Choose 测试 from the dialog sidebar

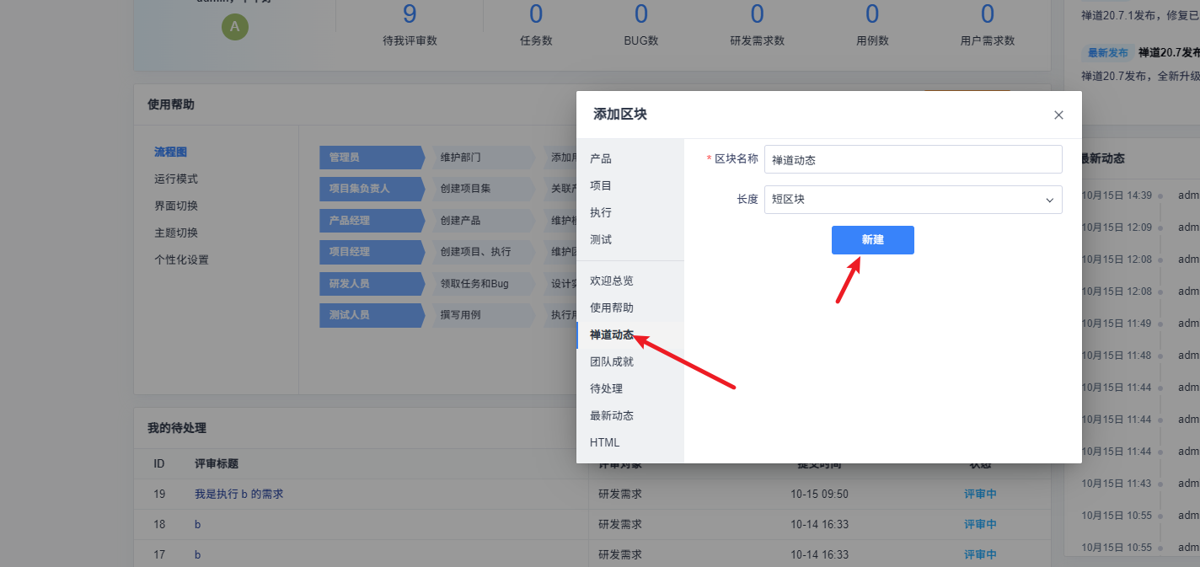coord(601,239)
